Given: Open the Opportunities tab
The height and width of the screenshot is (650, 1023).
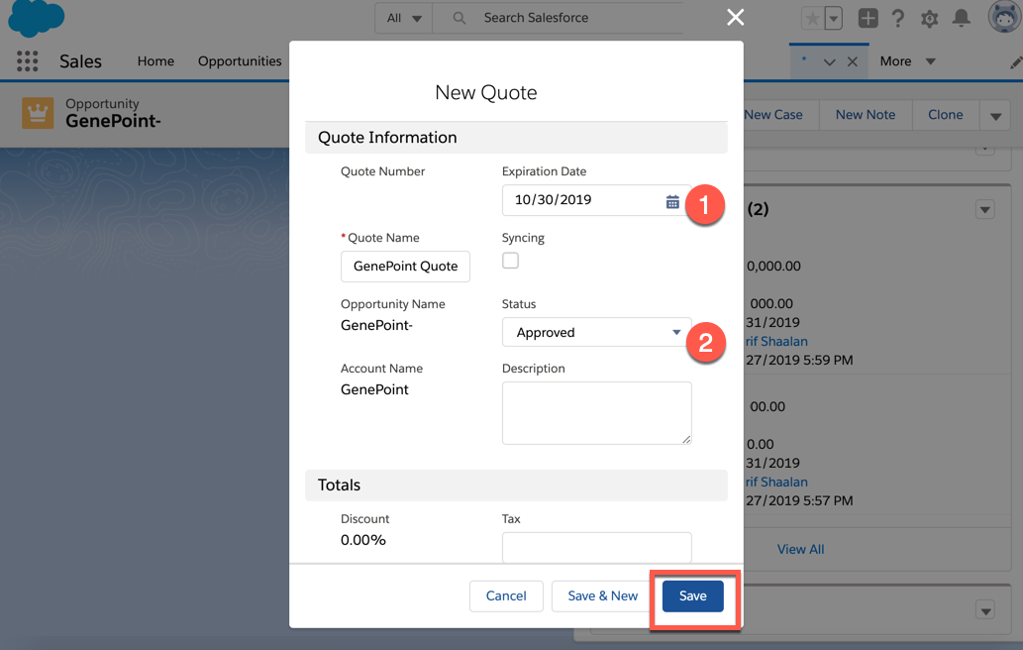Looking at the screenshot, I should coord(240,61).
